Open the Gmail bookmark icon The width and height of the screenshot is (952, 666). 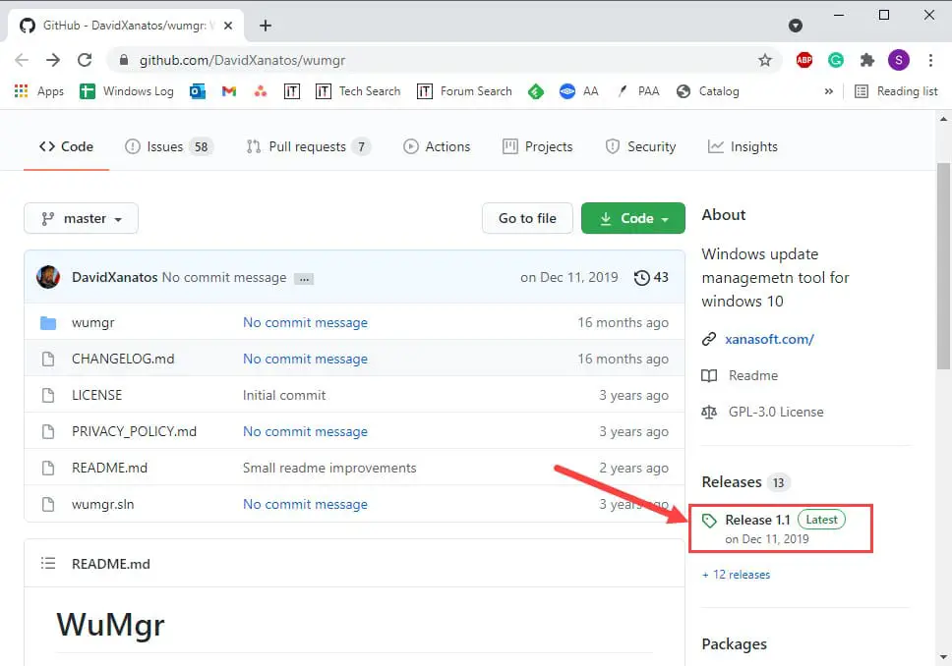229,91
